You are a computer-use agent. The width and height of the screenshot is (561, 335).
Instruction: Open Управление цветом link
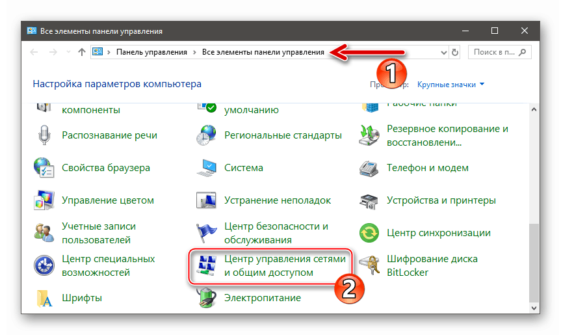pos(108,200)
